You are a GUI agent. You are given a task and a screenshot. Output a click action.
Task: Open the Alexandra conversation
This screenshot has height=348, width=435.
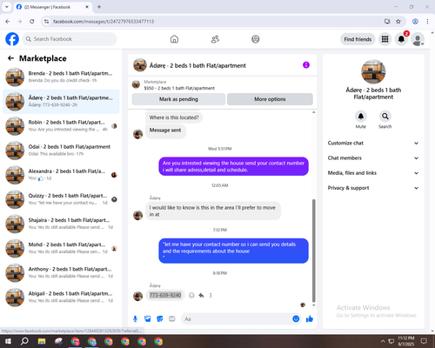(61, 175)
